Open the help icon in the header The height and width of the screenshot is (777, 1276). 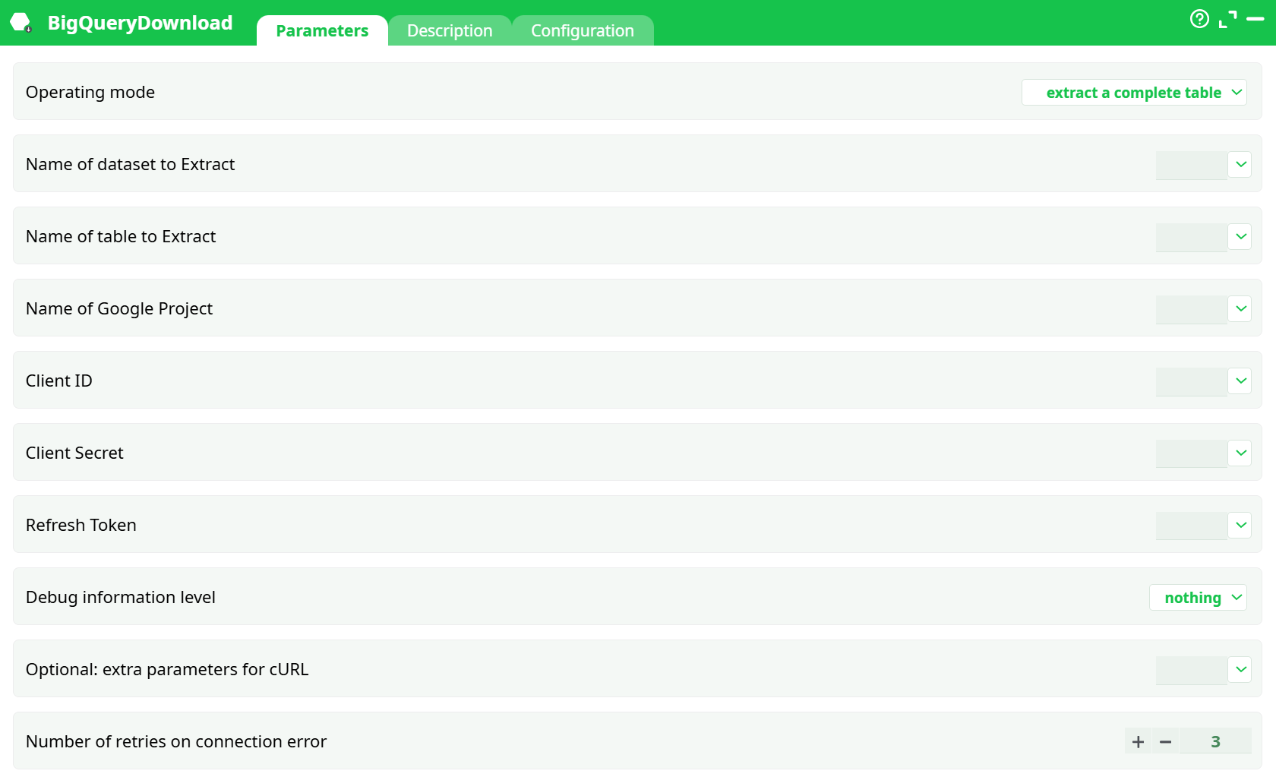click(1199, 19)
